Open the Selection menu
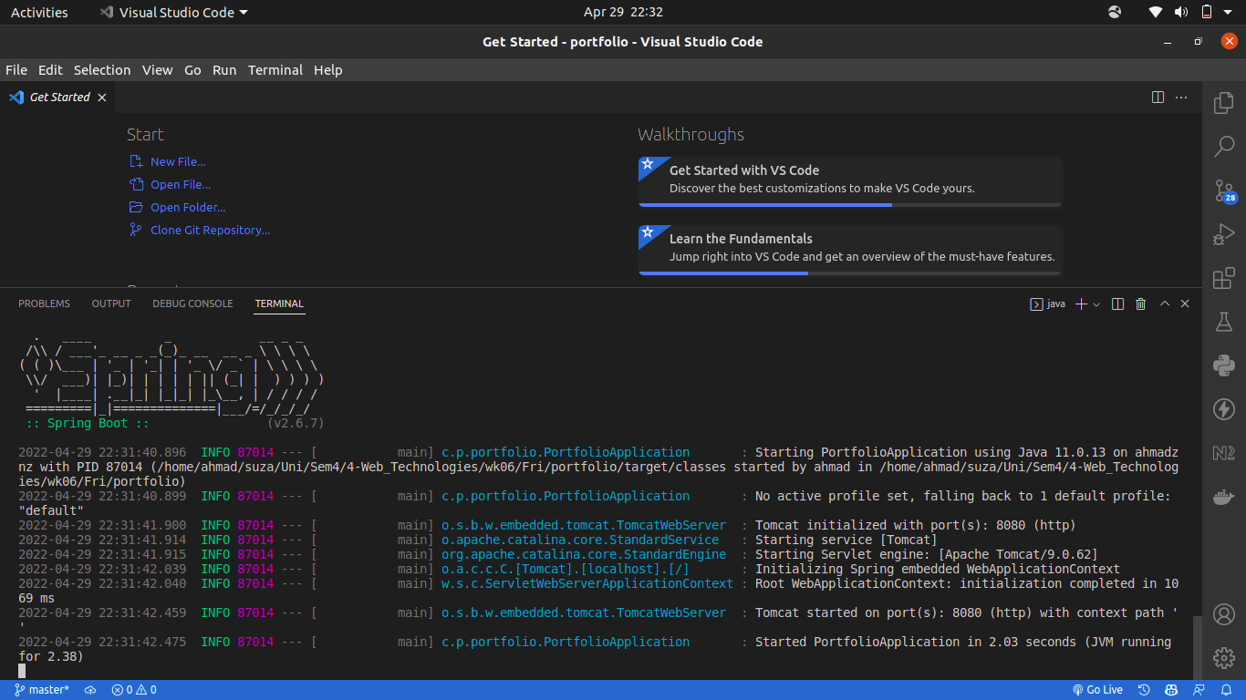 102,70
